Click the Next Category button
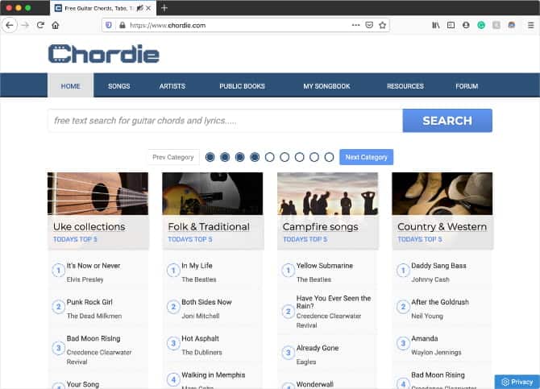This screenshot has height=389, width=540. [x=366, y=157]
